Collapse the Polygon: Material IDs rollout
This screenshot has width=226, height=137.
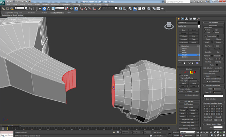pos(213,85)
